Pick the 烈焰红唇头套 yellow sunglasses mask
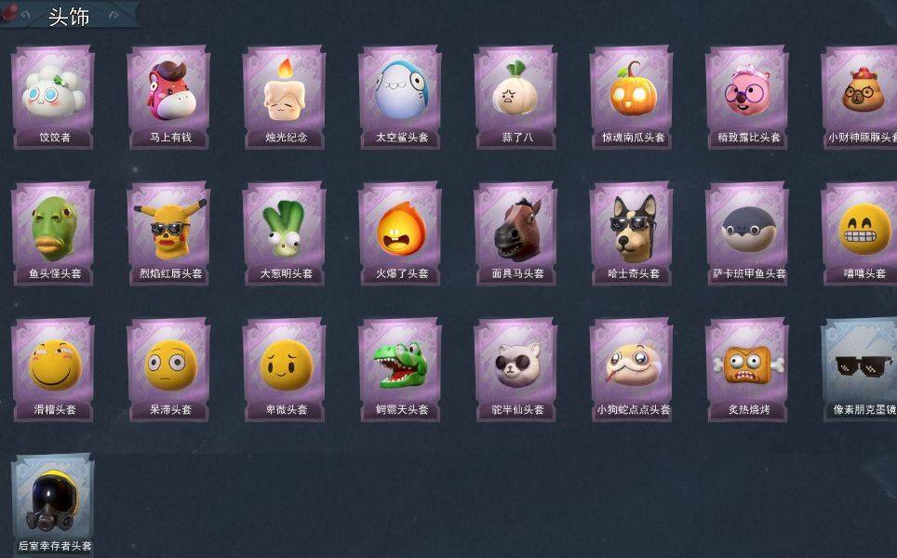Viewport: 897px width, 558px height. (x=168, y=233)
